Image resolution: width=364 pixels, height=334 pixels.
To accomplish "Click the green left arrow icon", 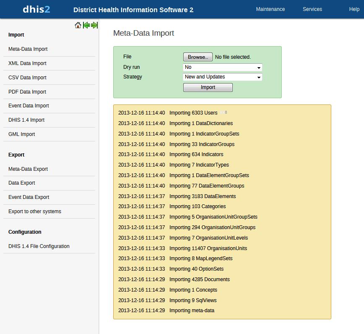I will tap(86, 25).
